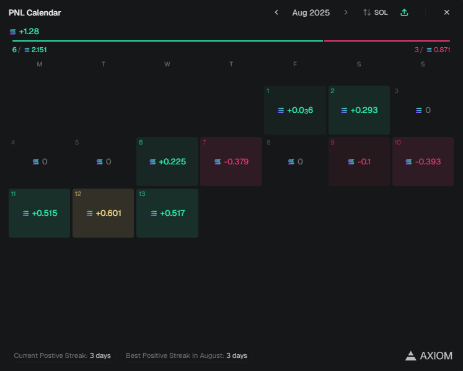Click the AXIOM logo
463x371 pixels.
pos(429,355)
